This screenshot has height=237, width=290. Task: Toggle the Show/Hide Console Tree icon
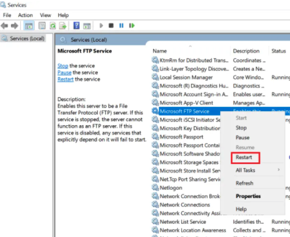(x=29, y=26)
